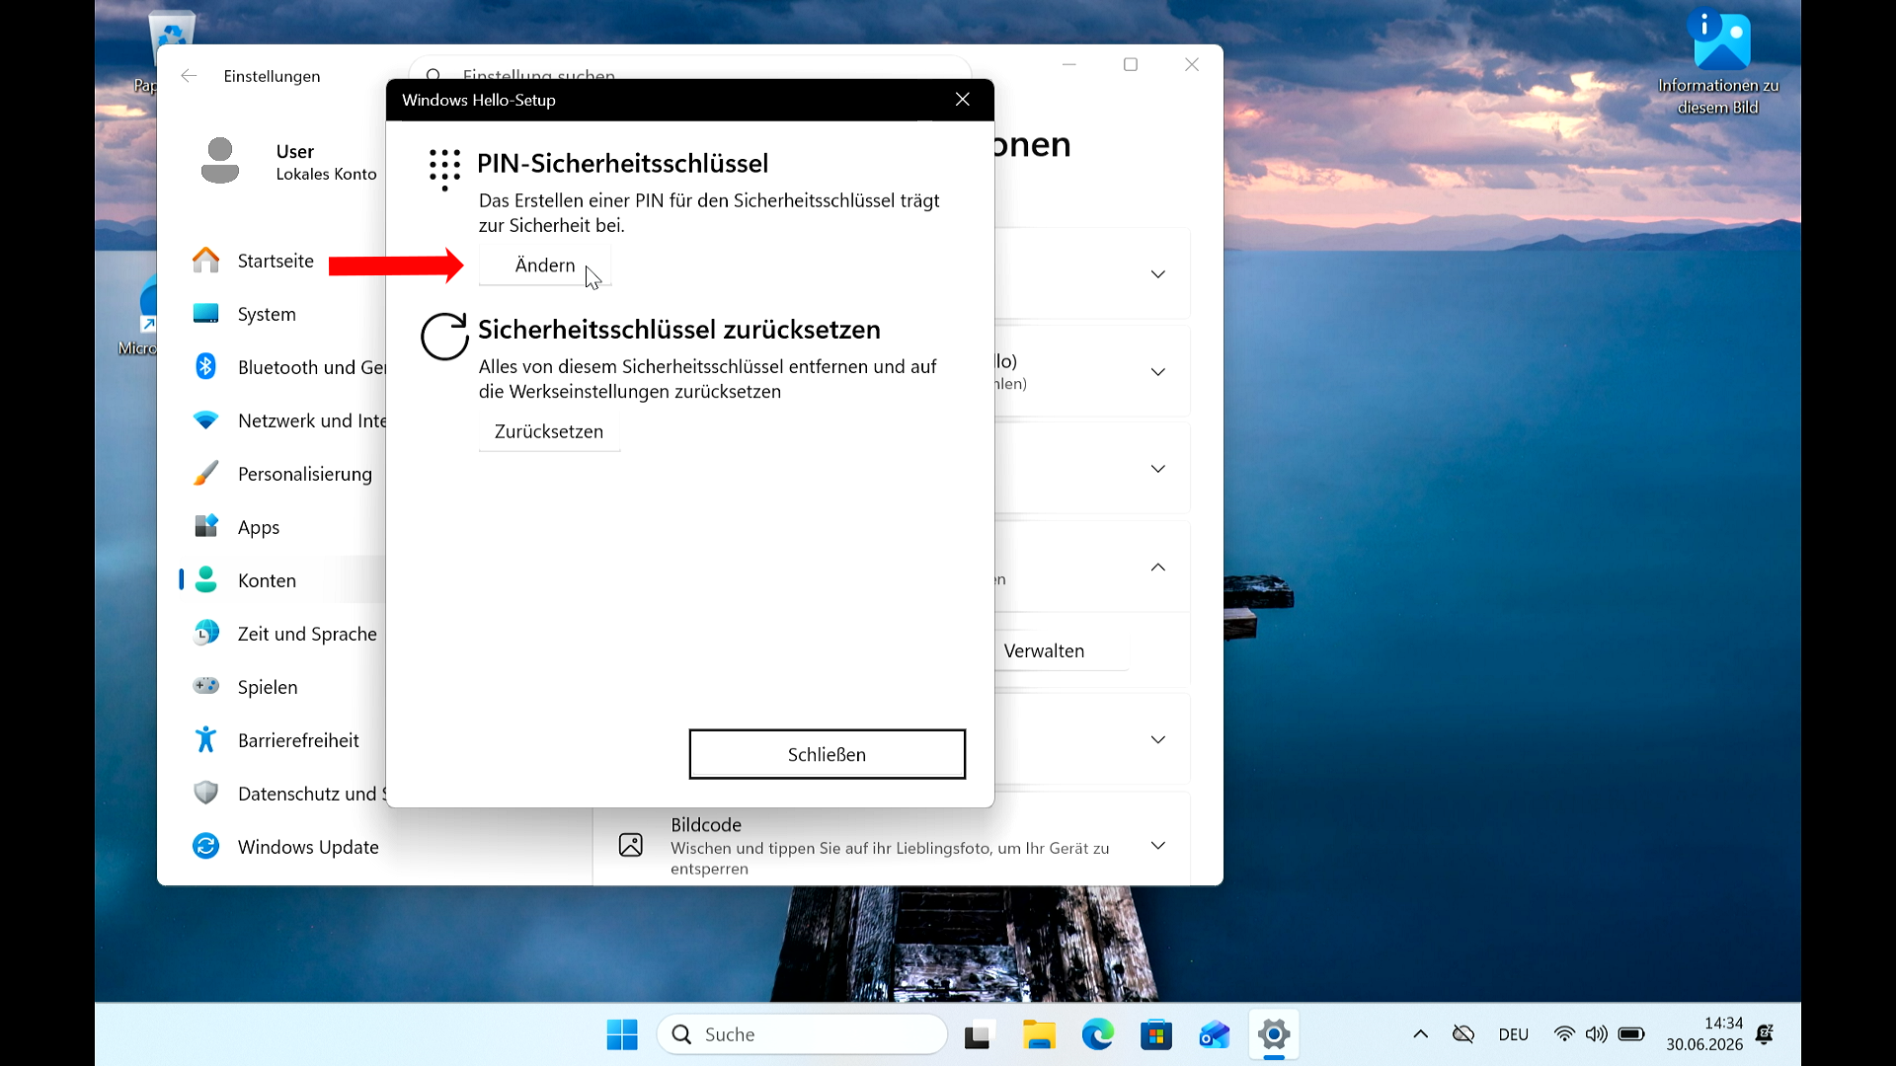Open 'Informationen zu diesem Bild' desktop icon
This screenshot has height=1066, width=1896.
pos(1718,64)
